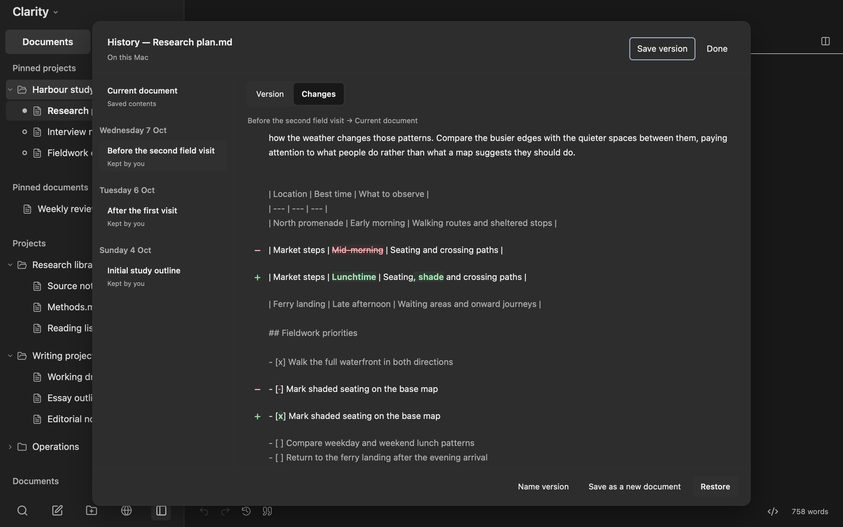Click the added Lunchtime text in the diff
The image size is (843, 527).
click(354, 277)
